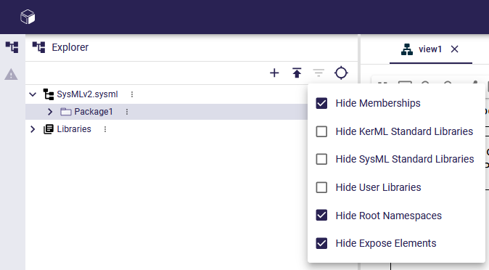The height and width of the screenshot is (270, 489).
Task: Click the Package1 folder icon
Action: point(66,112)
